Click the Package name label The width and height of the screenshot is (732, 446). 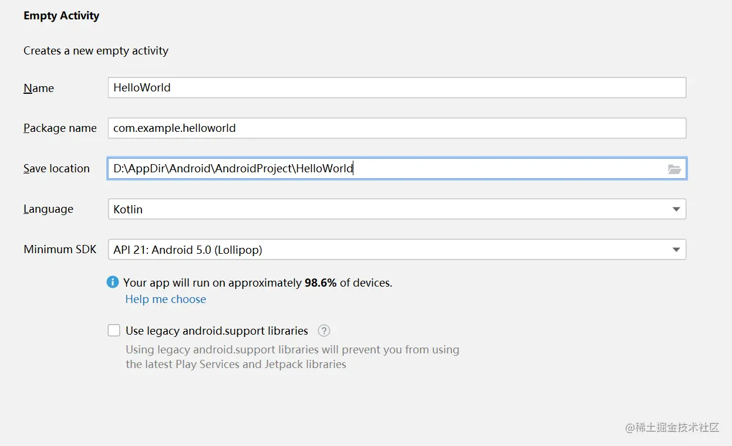tap(60, 128)
